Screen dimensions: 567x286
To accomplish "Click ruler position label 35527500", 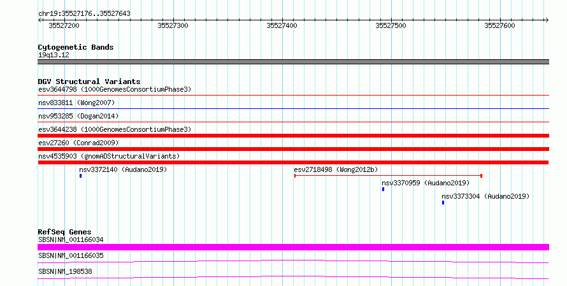I will pyautogui.click(x=391, y=25).
